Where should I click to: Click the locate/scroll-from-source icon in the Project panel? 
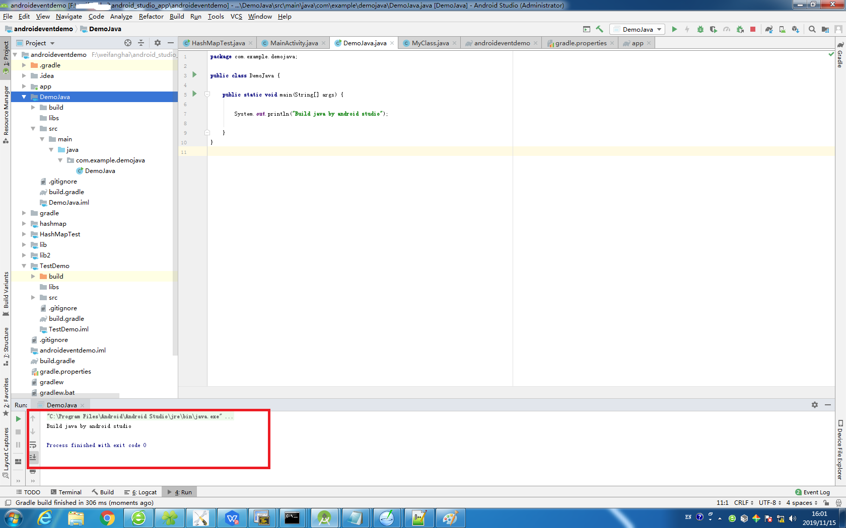coord(128,43)
